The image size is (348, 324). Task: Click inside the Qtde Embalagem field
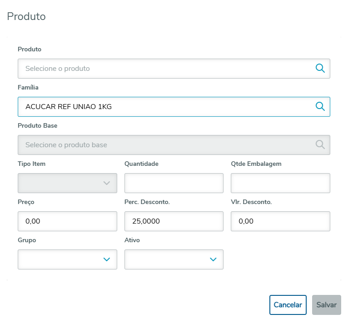(x=280, y=183)
